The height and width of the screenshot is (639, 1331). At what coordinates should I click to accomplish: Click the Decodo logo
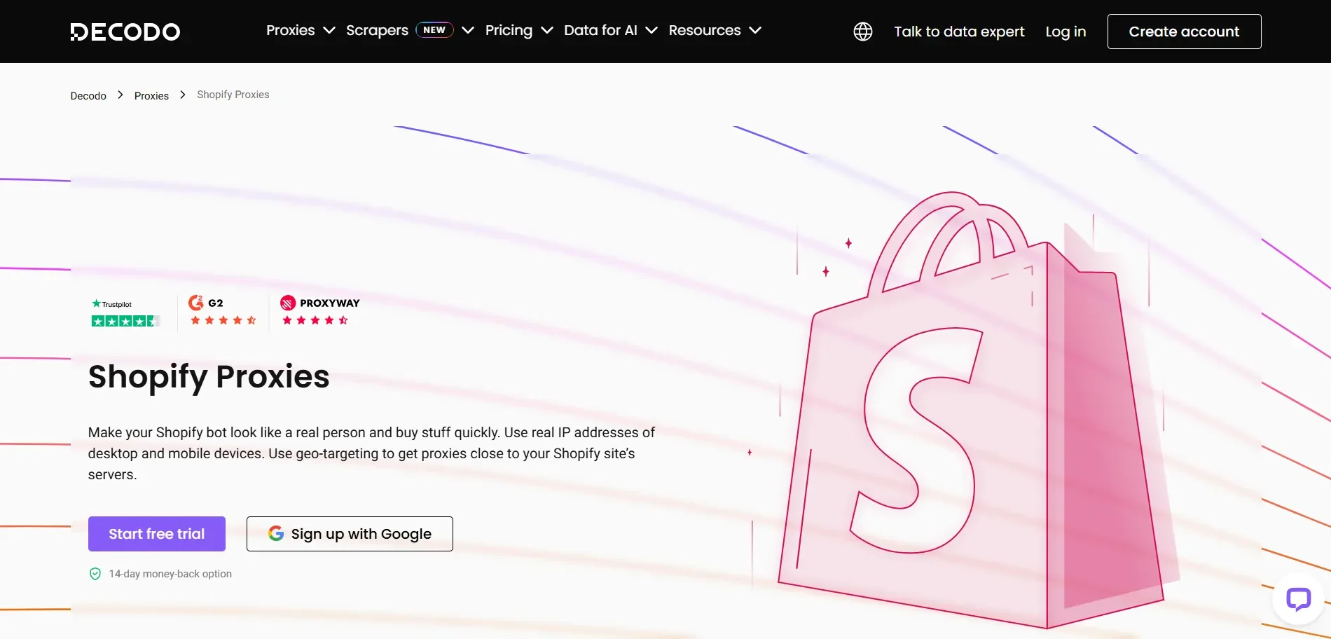click(x=125, y=32)
